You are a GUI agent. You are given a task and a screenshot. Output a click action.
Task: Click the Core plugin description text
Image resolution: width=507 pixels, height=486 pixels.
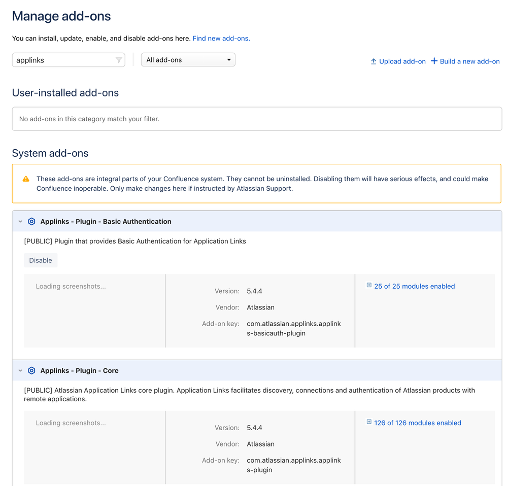[249, 395]
